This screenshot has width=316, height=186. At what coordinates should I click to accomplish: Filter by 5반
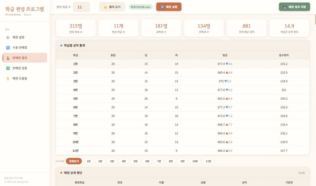[x=135, y=161]
